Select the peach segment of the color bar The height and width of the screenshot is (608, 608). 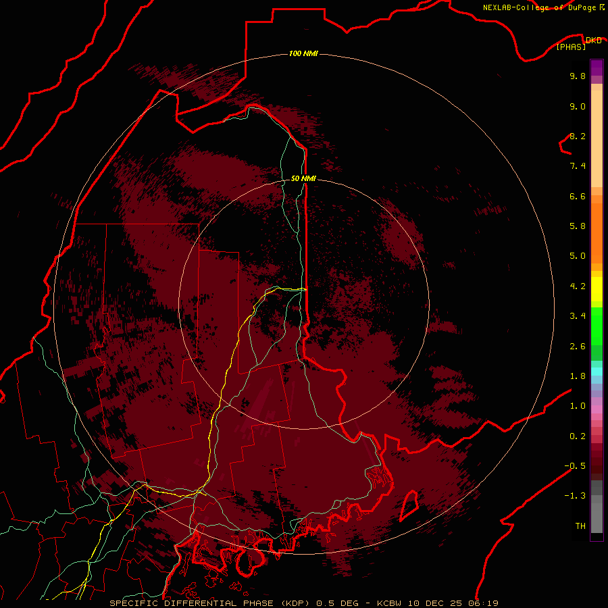point(597,136)
